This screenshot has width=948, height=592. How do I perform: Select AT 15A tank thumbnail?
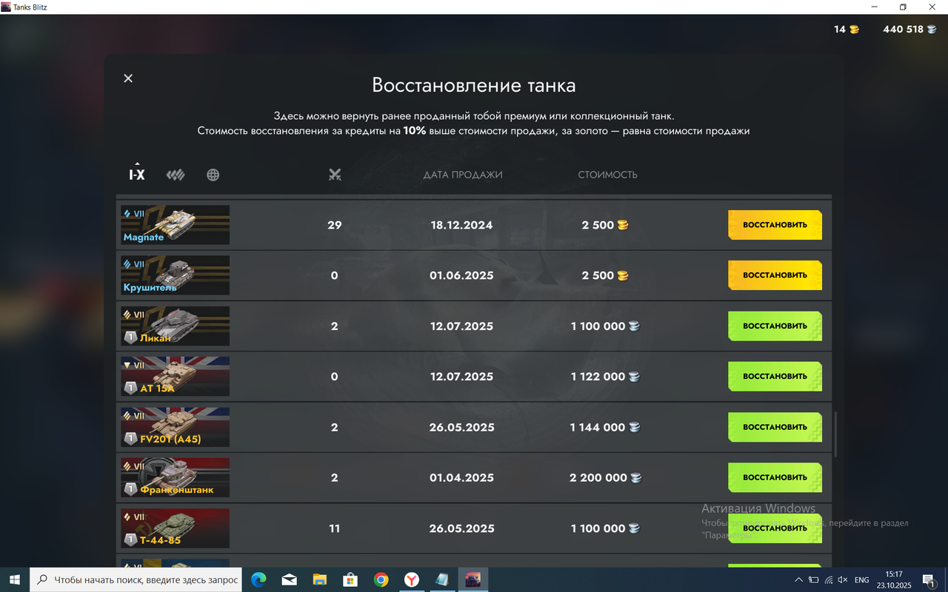(176, 377)
